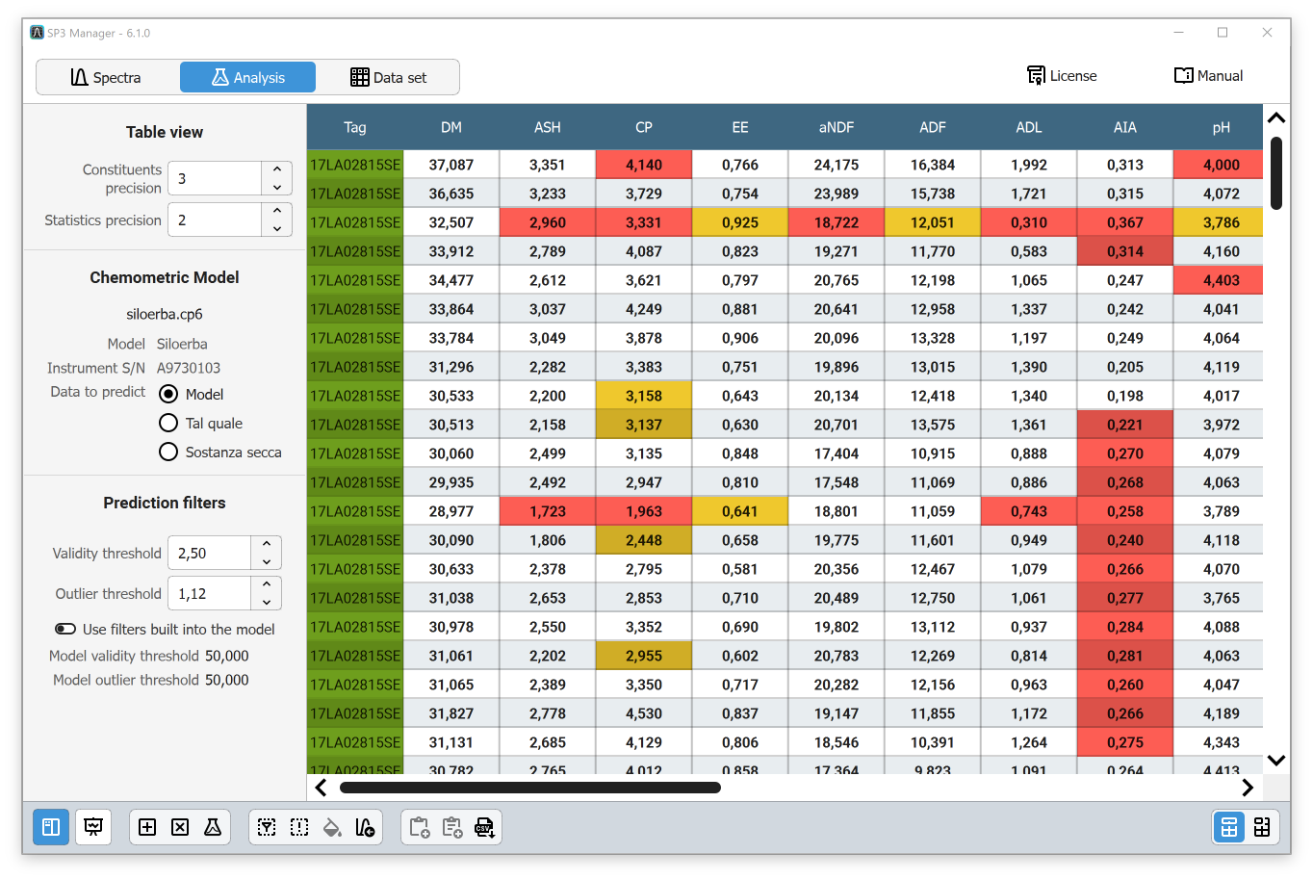Switch to the Analysis tab
Screen dimensions: 1313x880
(248, 77)
